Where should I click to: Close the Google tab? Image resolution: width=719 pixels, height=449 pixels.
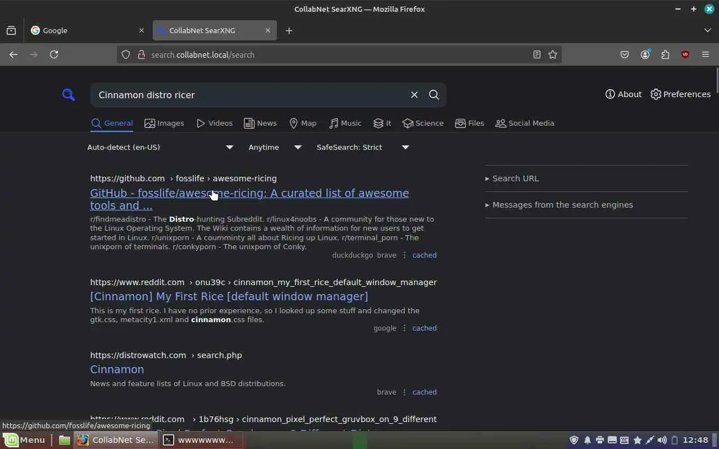[142, 30]
